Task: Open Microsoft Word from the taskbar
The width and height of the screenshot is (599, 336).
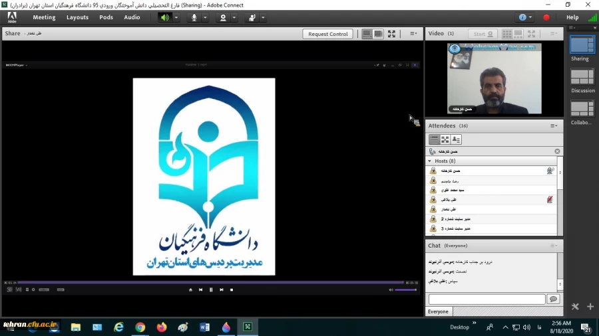Action: [x=204, y=327]
